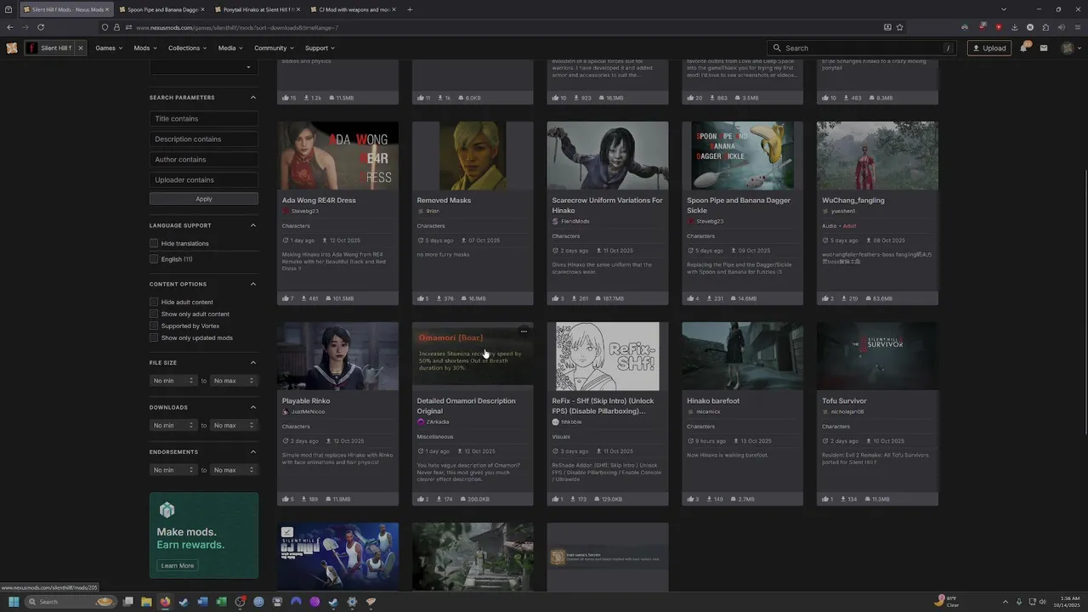Screen dimensions: 1088x612
Task: Switch to Ponytail Hinako browser tab
Action: click(x=258, y=9)
